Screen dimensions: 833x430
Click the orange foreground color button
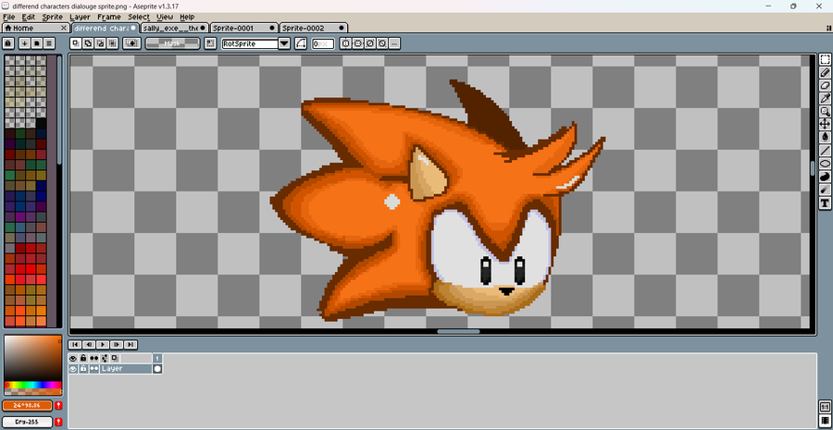pyautogui.click(x=27, y=406)
